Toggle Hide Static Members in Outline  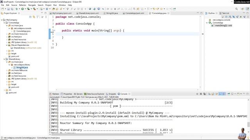pos(237,17)
